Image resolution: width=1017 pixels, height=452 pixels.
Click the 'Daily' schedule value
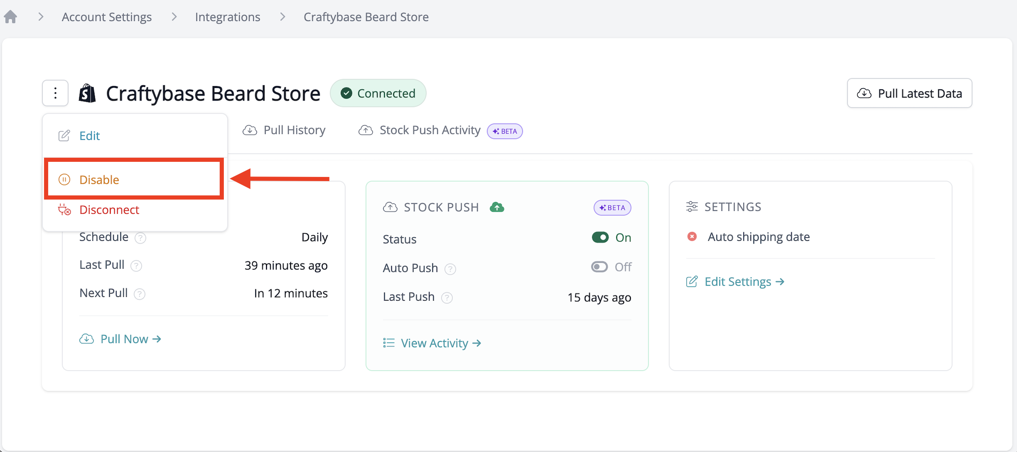pyautogui.click(x=314, y=237)
